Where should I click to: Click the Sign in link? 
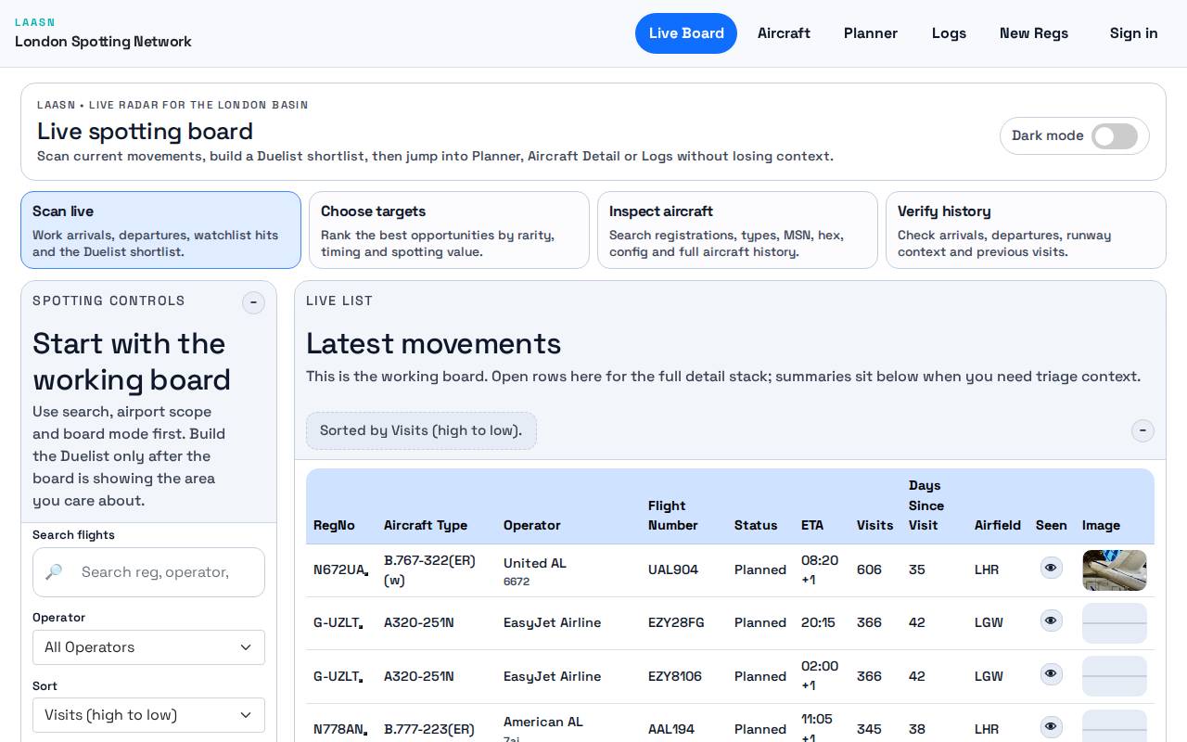point(1133,33)
